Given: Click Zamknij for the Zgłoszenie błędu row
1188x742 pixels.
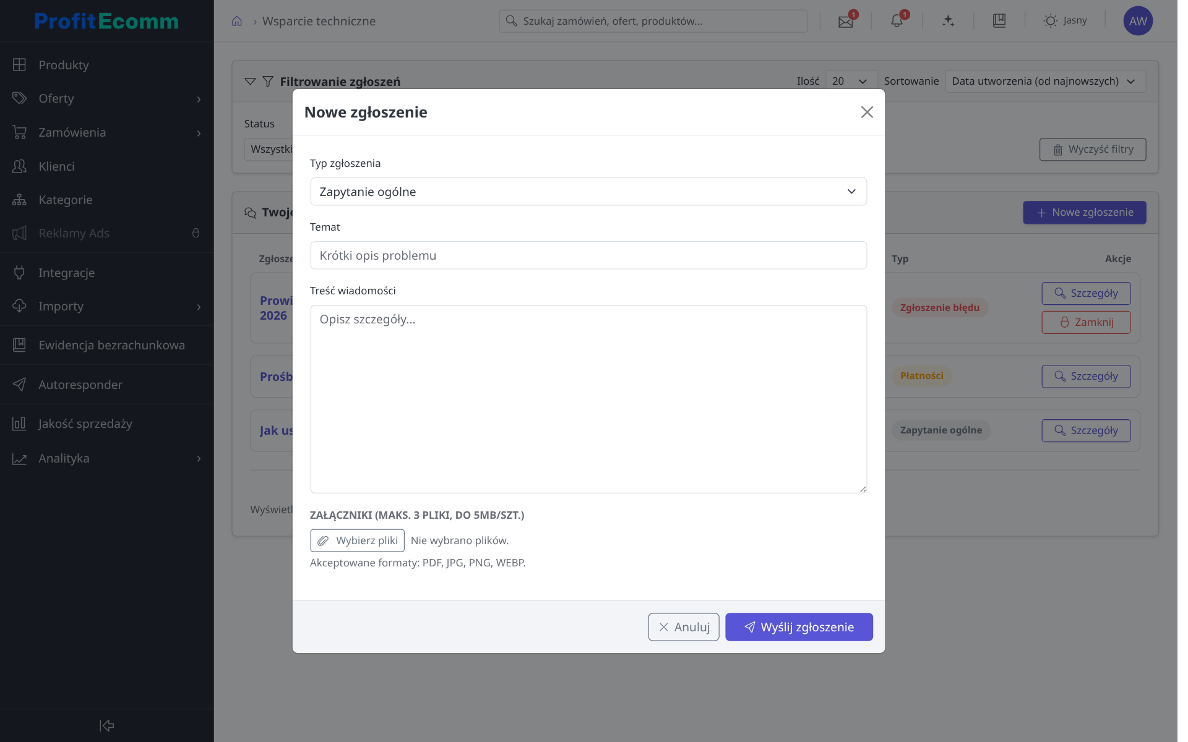Looking at the screenshot, I should (1086, 322).
